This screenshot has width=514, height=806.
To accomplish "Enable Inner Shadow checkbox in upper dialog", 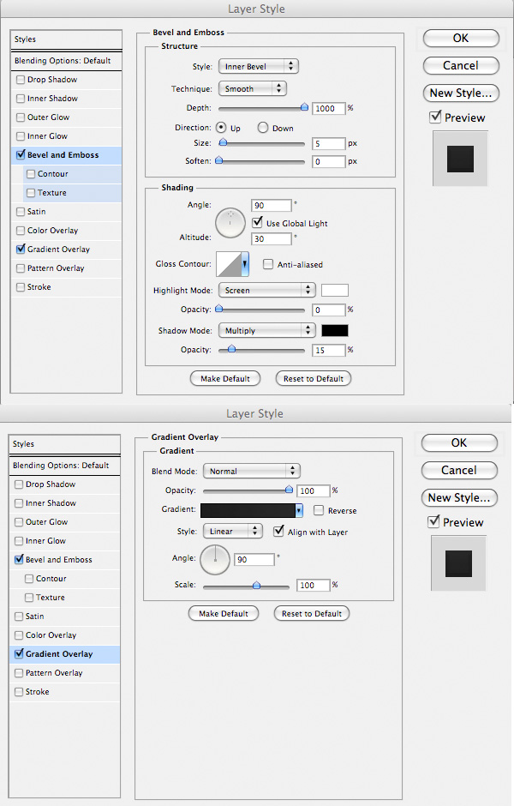I will 21,99.
